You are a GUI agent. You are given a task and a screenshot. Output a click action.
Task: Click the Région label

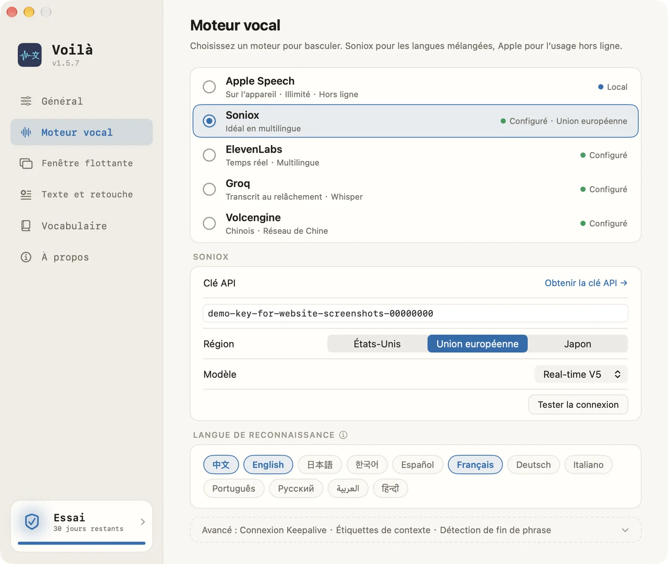[219, 344]
